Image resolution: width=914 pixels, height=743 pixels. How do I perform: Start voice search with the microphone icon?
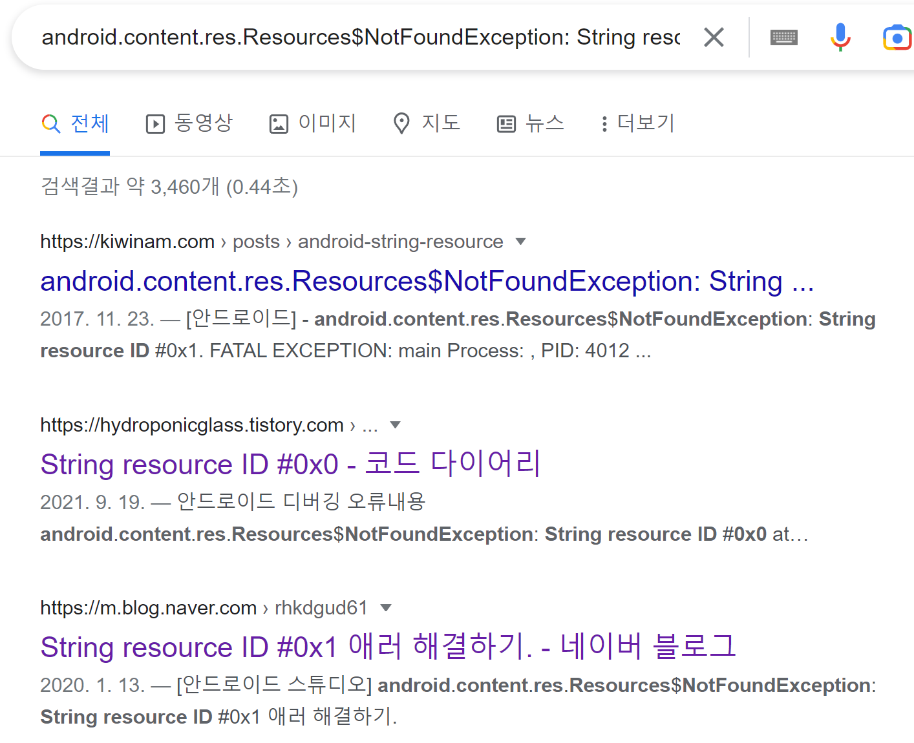tap(840, 37)
